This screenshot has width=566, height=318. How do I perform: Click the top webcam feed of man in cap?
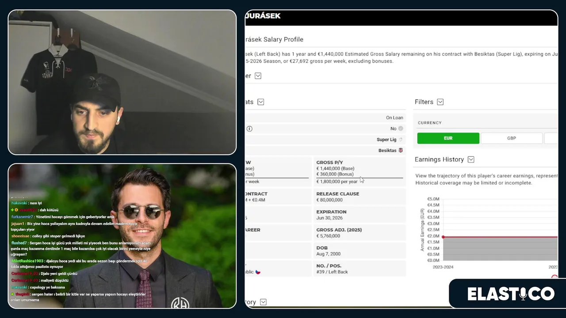click(122, 82)
